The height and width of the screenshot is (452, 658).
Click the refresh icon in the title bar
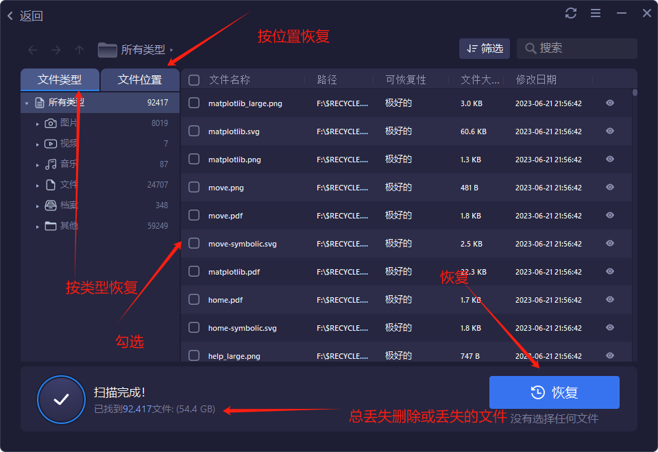click(x=571, y=13)
